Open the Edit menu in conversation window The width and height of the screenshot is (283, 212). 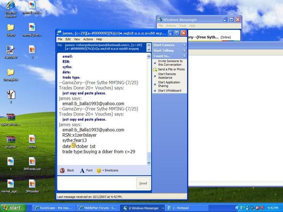click(68, 39)
